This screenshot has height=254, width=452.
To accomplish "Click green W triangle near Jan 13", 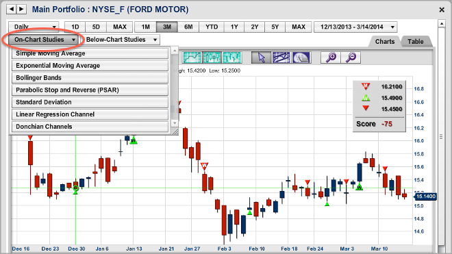I will tap(133, 141).
